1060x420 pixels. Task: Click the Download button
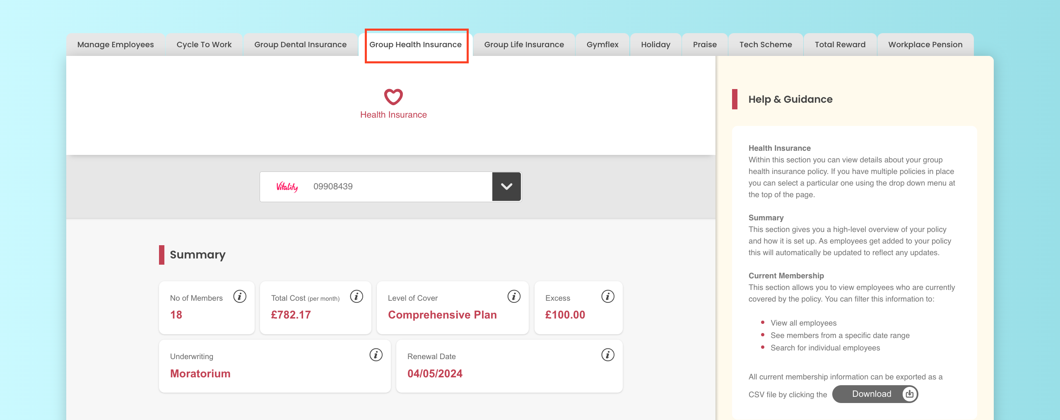[875, 394]
